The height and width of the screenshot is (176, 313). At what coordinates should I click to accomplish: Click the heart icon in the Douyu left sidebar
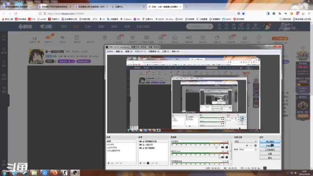tap(4, 36)
